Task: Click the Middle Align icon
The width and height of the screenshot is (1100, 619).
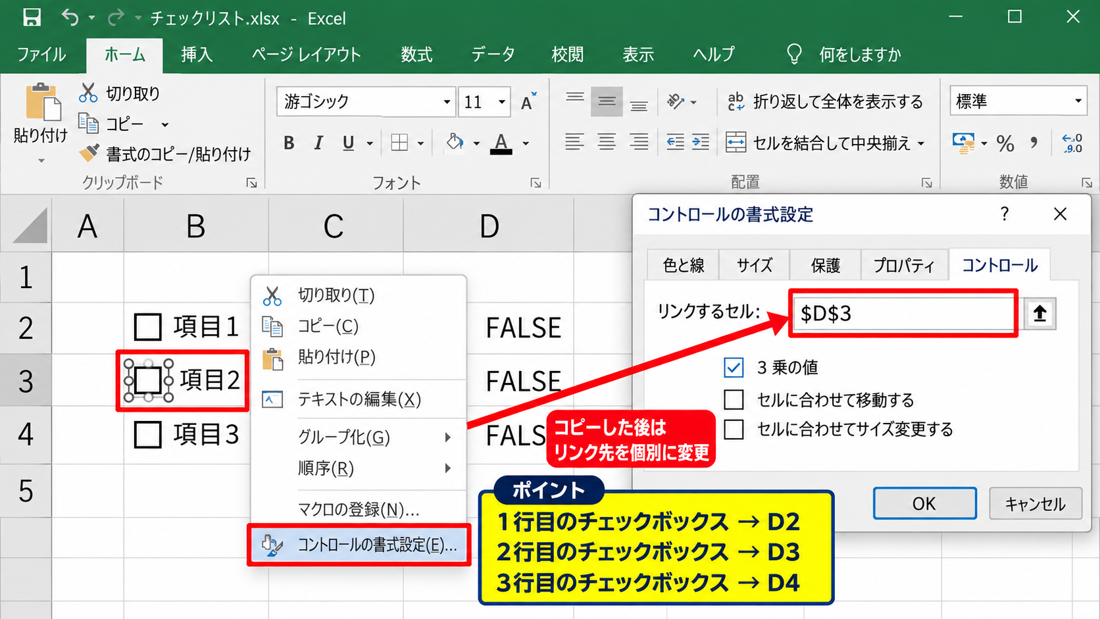Action: 607,102
